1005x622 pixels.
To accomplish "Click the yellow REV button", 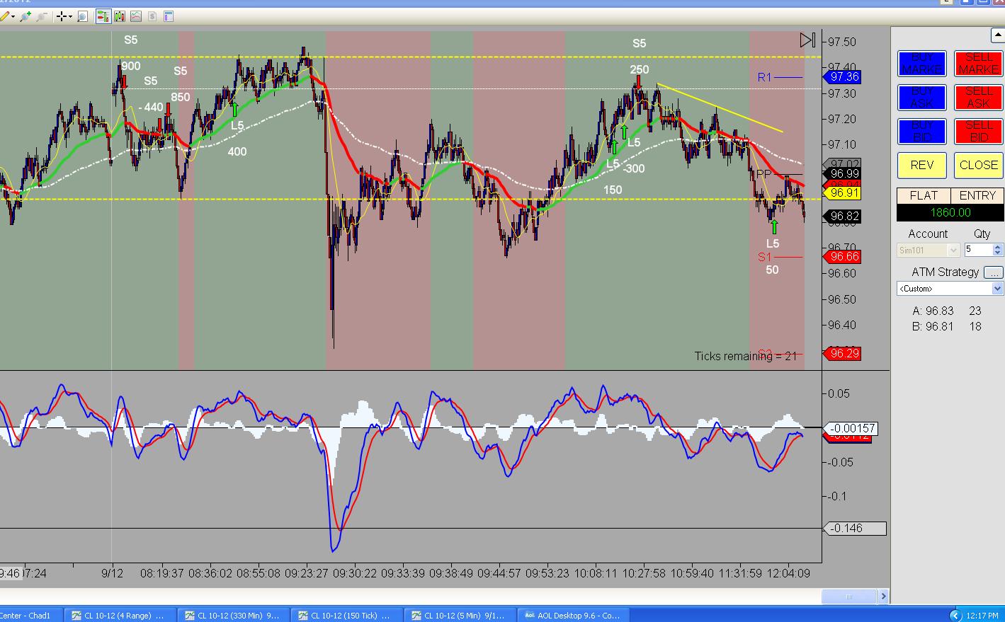I will [x=921, y=165].
